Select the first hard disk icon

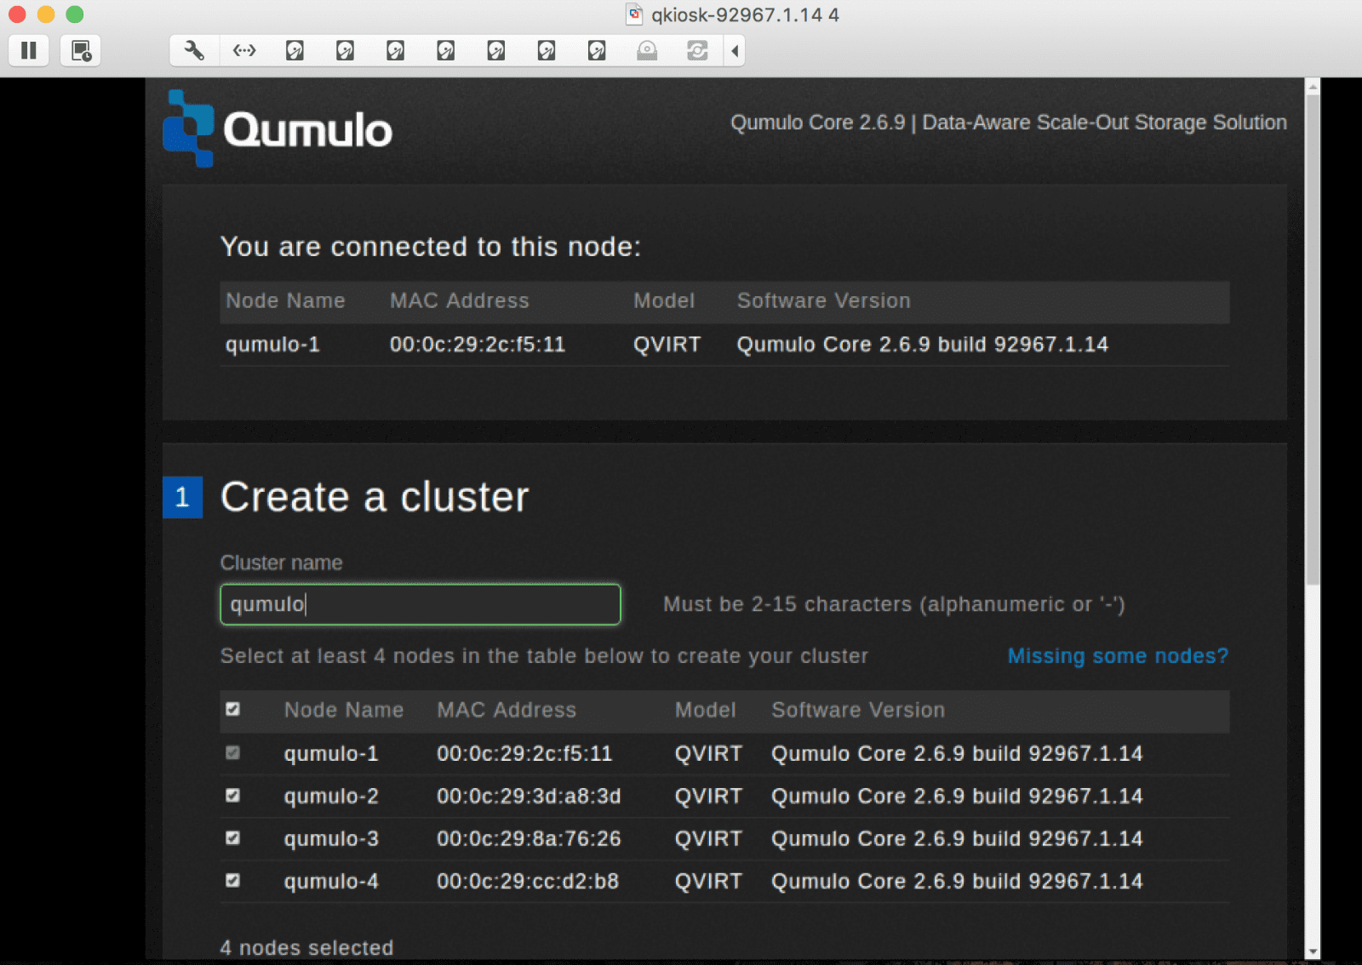295,51
